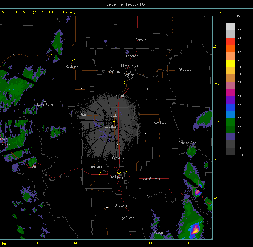The width and height of the screenshot is (253, 247).
Task: Click the yellow diamond marker below Cochrane
Action: pyautogui.click(x=100, y=173)
